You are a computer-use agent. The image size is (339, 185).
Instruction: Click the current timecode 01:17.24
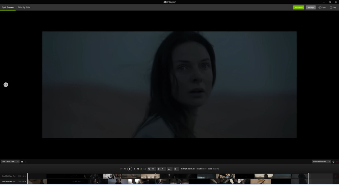pos(184,169)
